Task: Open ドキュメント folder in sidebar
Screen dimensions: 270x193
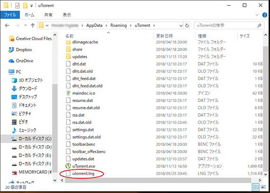Action: coord(24,105)
